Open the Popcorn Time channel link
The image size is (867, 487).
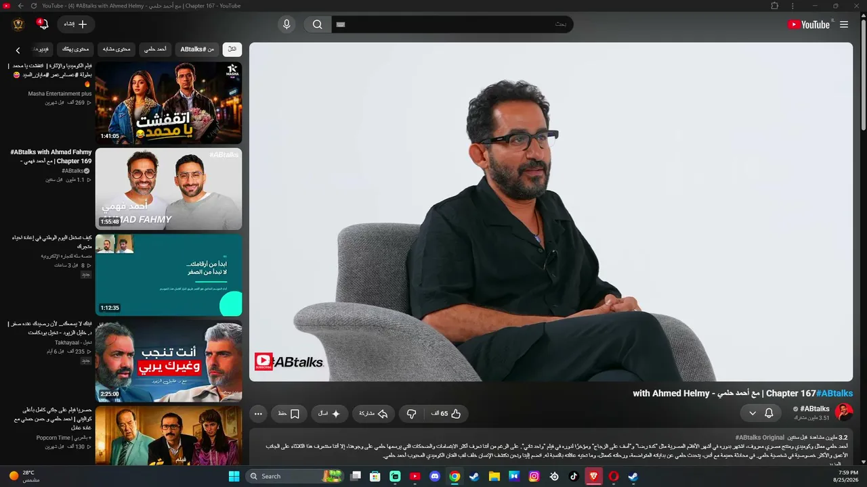pyautogui.click(x=64, y=438)
